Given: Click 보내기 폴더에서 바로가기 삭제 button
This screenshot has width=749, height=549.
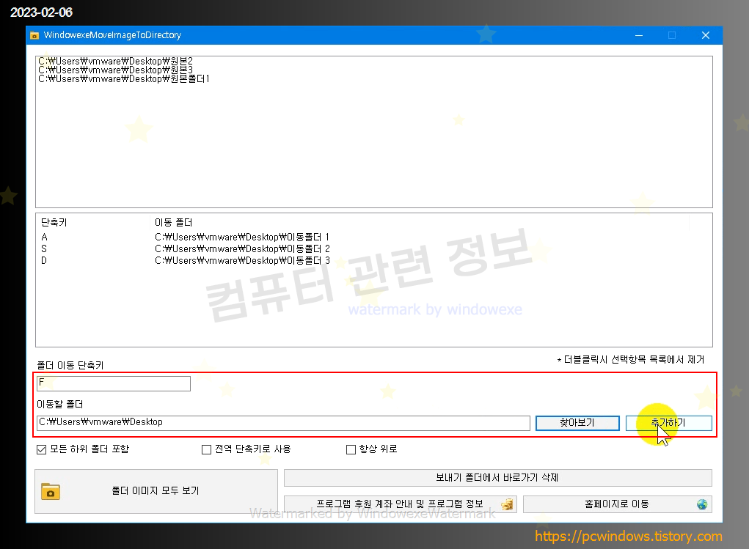Looking at the screenshot, I should [497, 477].
